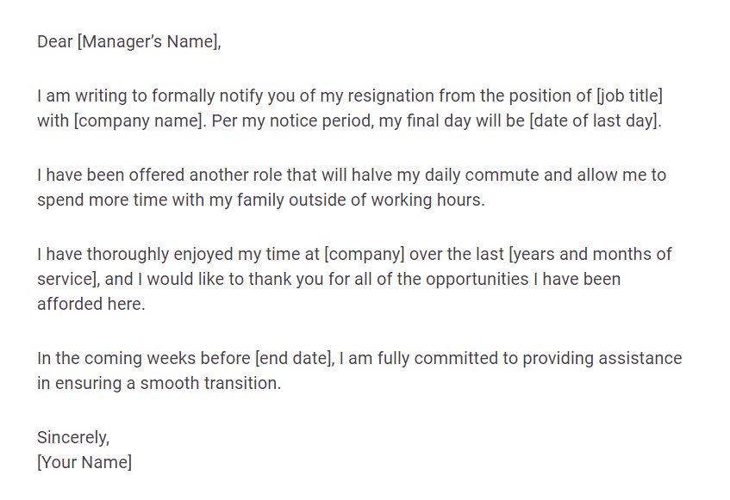The height and width of the screenshot is (500, 730).
Task: Click the [job title] placeholder
Action: coord(629,96)
